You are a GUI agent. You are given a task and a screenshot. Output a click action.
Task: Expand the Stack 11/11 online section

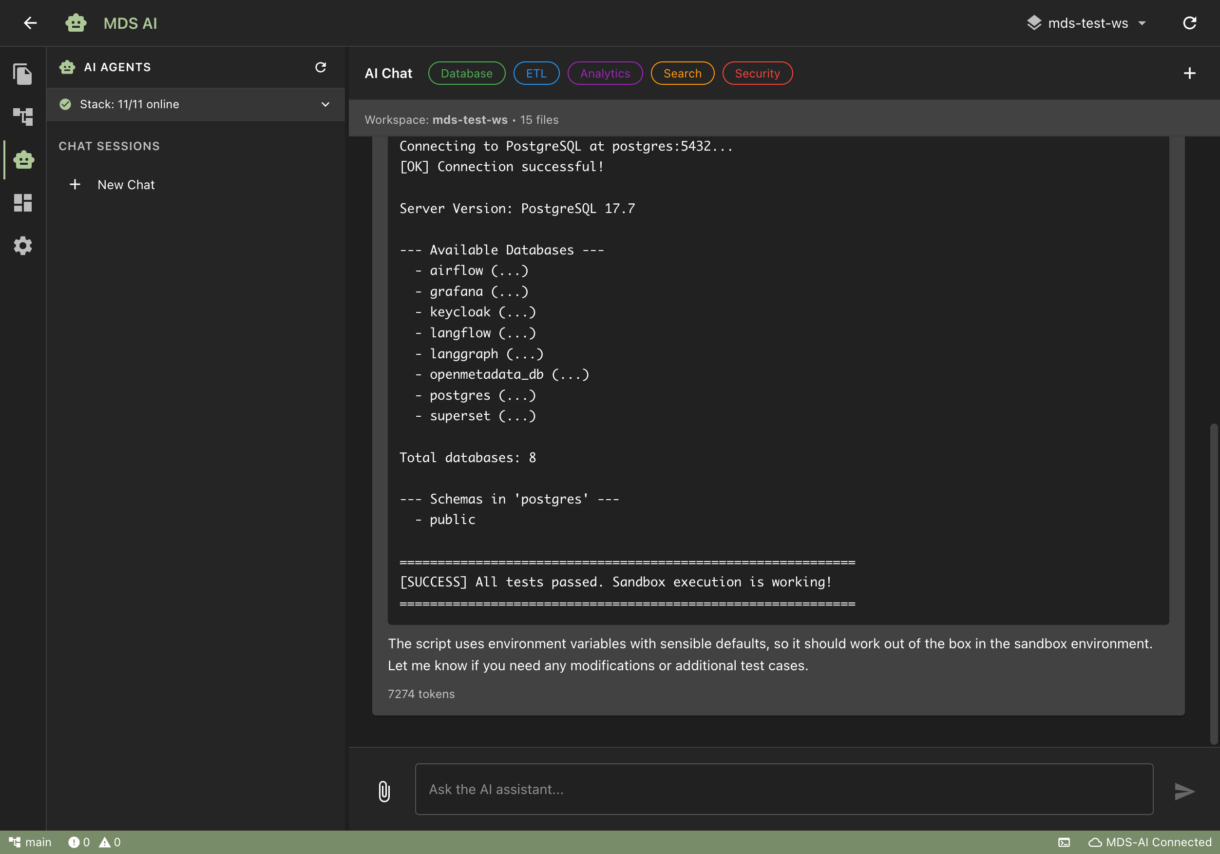click(x=325, y=104)
